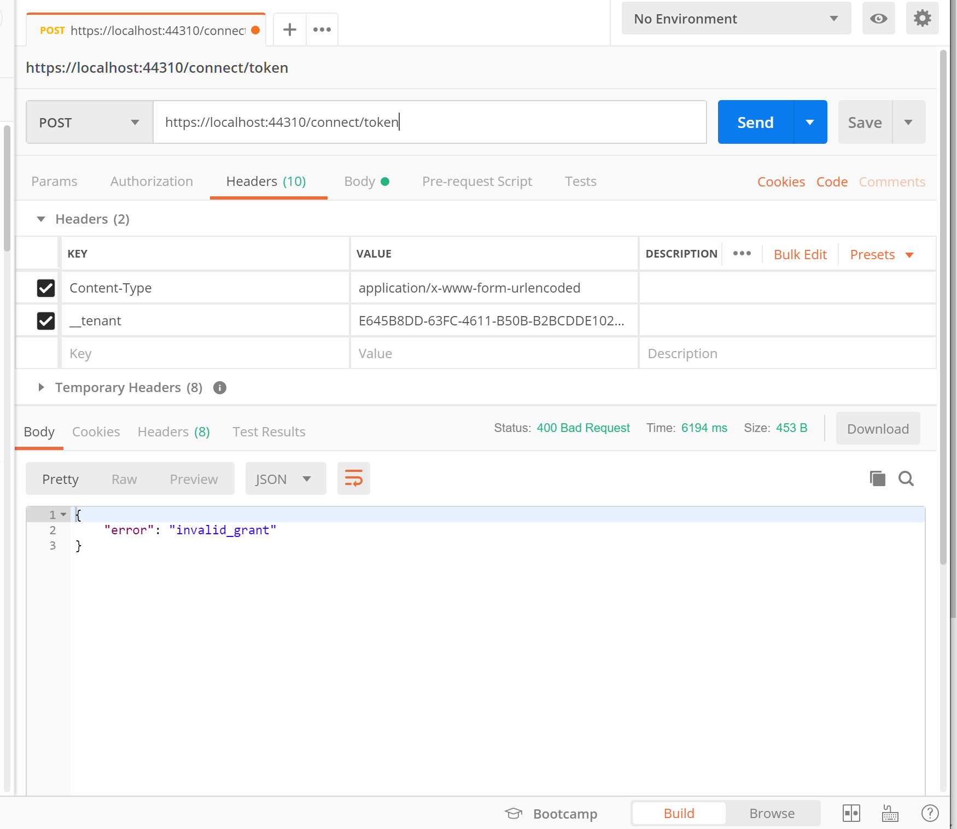Open Postman settings via the gear icon
This screenshot has height=829, width=957.
[923, 18]
